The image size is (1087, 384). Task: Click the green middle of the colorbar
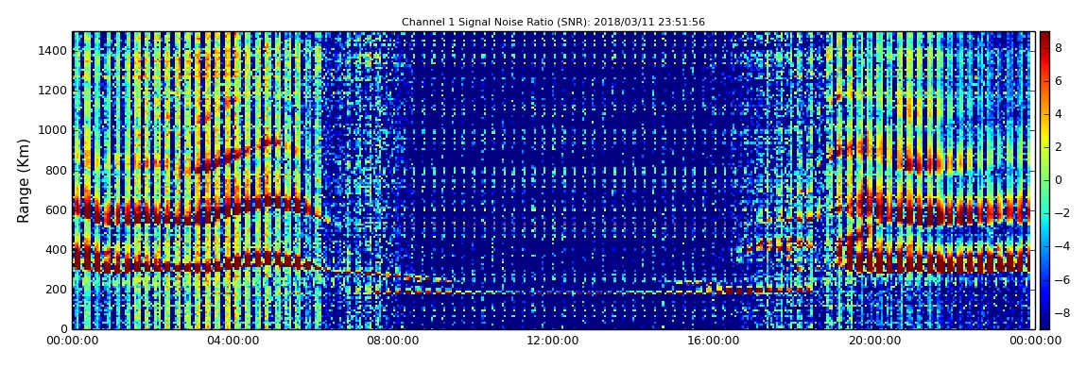(x=1044, y=180)
